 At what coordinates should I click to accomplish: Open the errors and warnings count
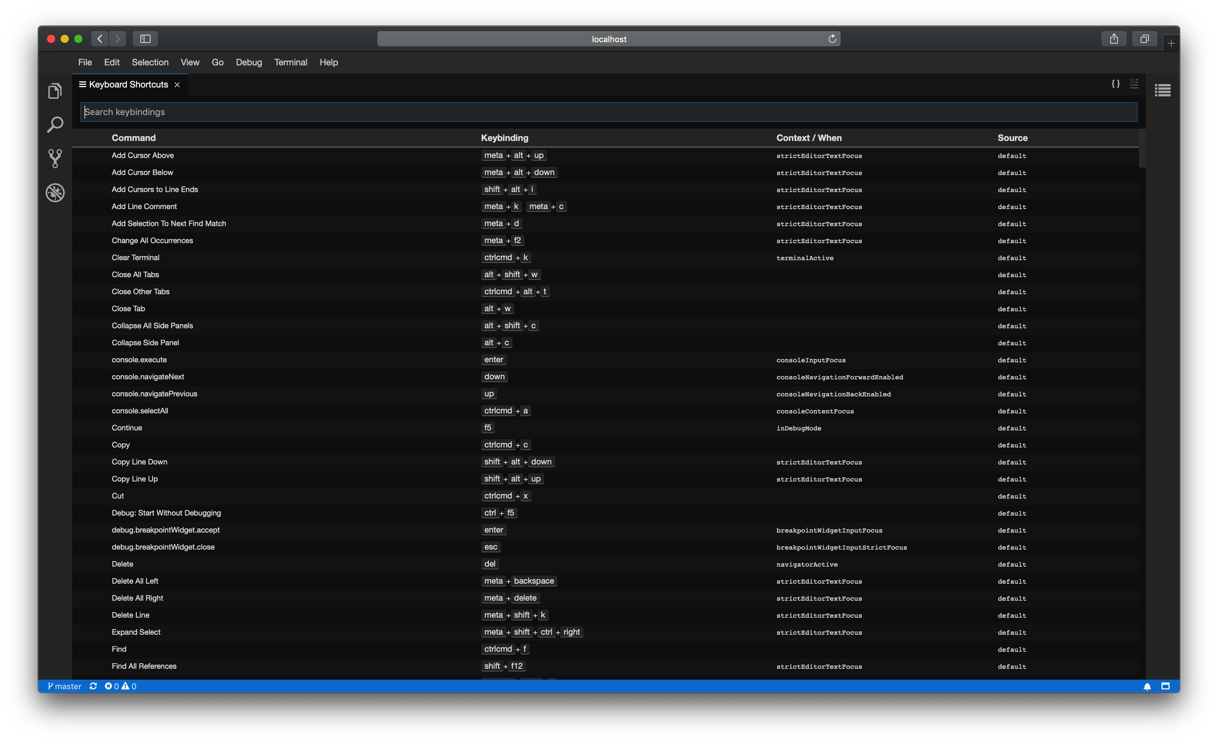coord(120,686)
